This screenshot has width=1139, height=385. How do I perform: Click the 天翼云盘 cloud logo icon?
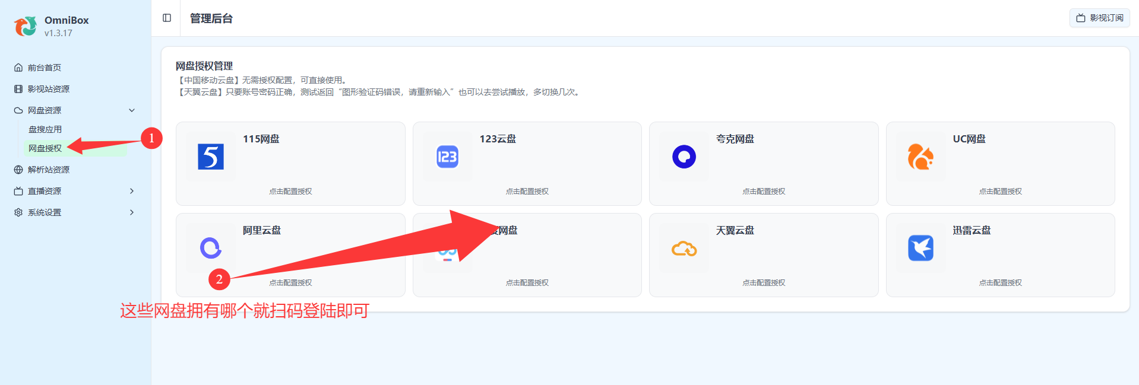(x=684, y=249)
